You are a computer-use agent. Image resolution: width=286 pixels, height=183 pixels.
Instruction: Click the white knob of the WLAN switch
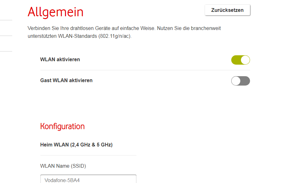tap(245, 60)
